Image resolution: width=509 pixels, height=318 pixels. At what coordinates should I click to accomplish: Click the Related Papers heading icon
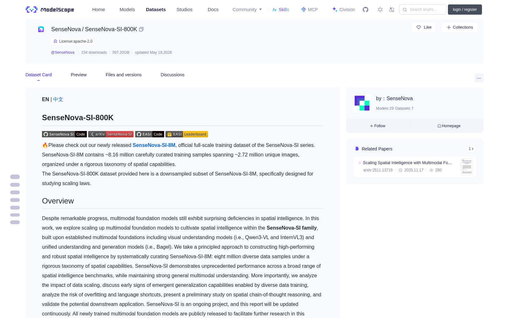click(x=357, y=149)
